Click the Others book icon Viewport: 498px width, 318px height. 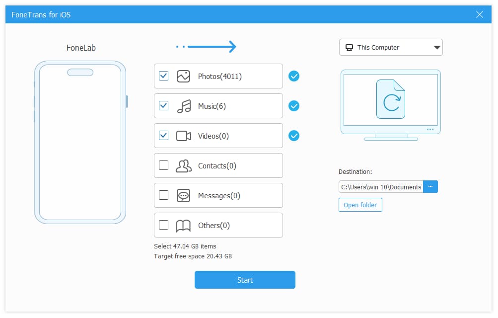coord(183,226)
